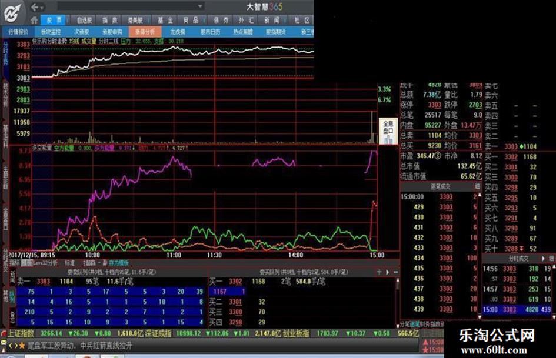The width and height of the screenshot is (556, 358).
Task: Open 行情报价 in the sub menu
Action: 18,32
